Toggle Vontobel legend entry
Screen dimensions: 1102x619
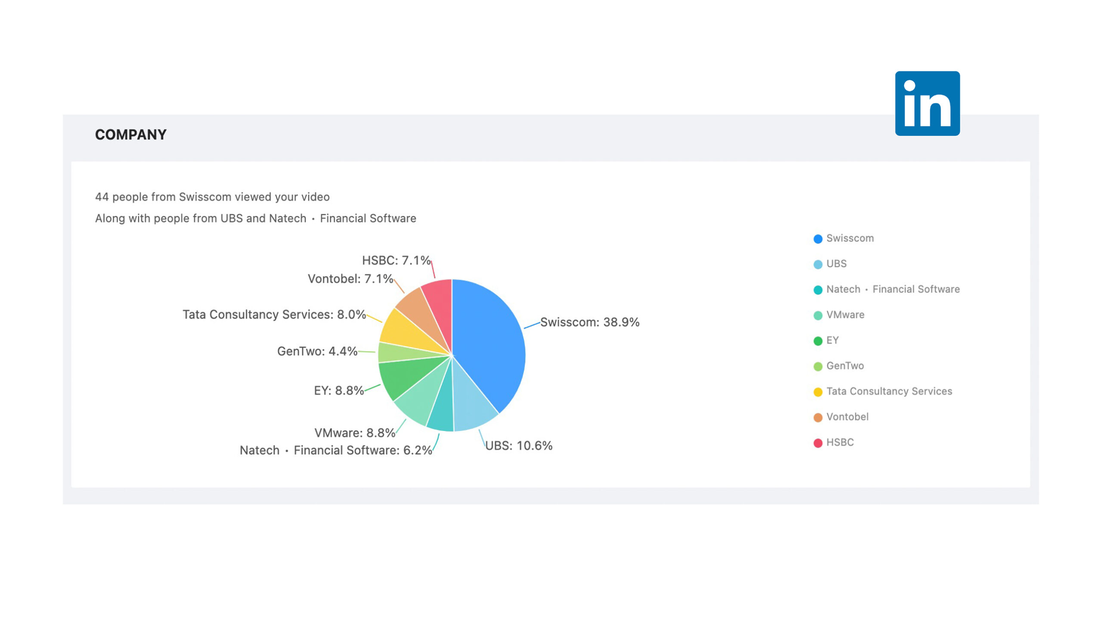(841, 417)
